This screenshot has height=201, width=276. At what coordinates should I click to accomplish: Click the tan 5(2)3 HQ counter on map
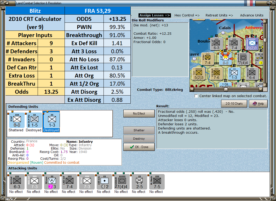pos(199,74)
